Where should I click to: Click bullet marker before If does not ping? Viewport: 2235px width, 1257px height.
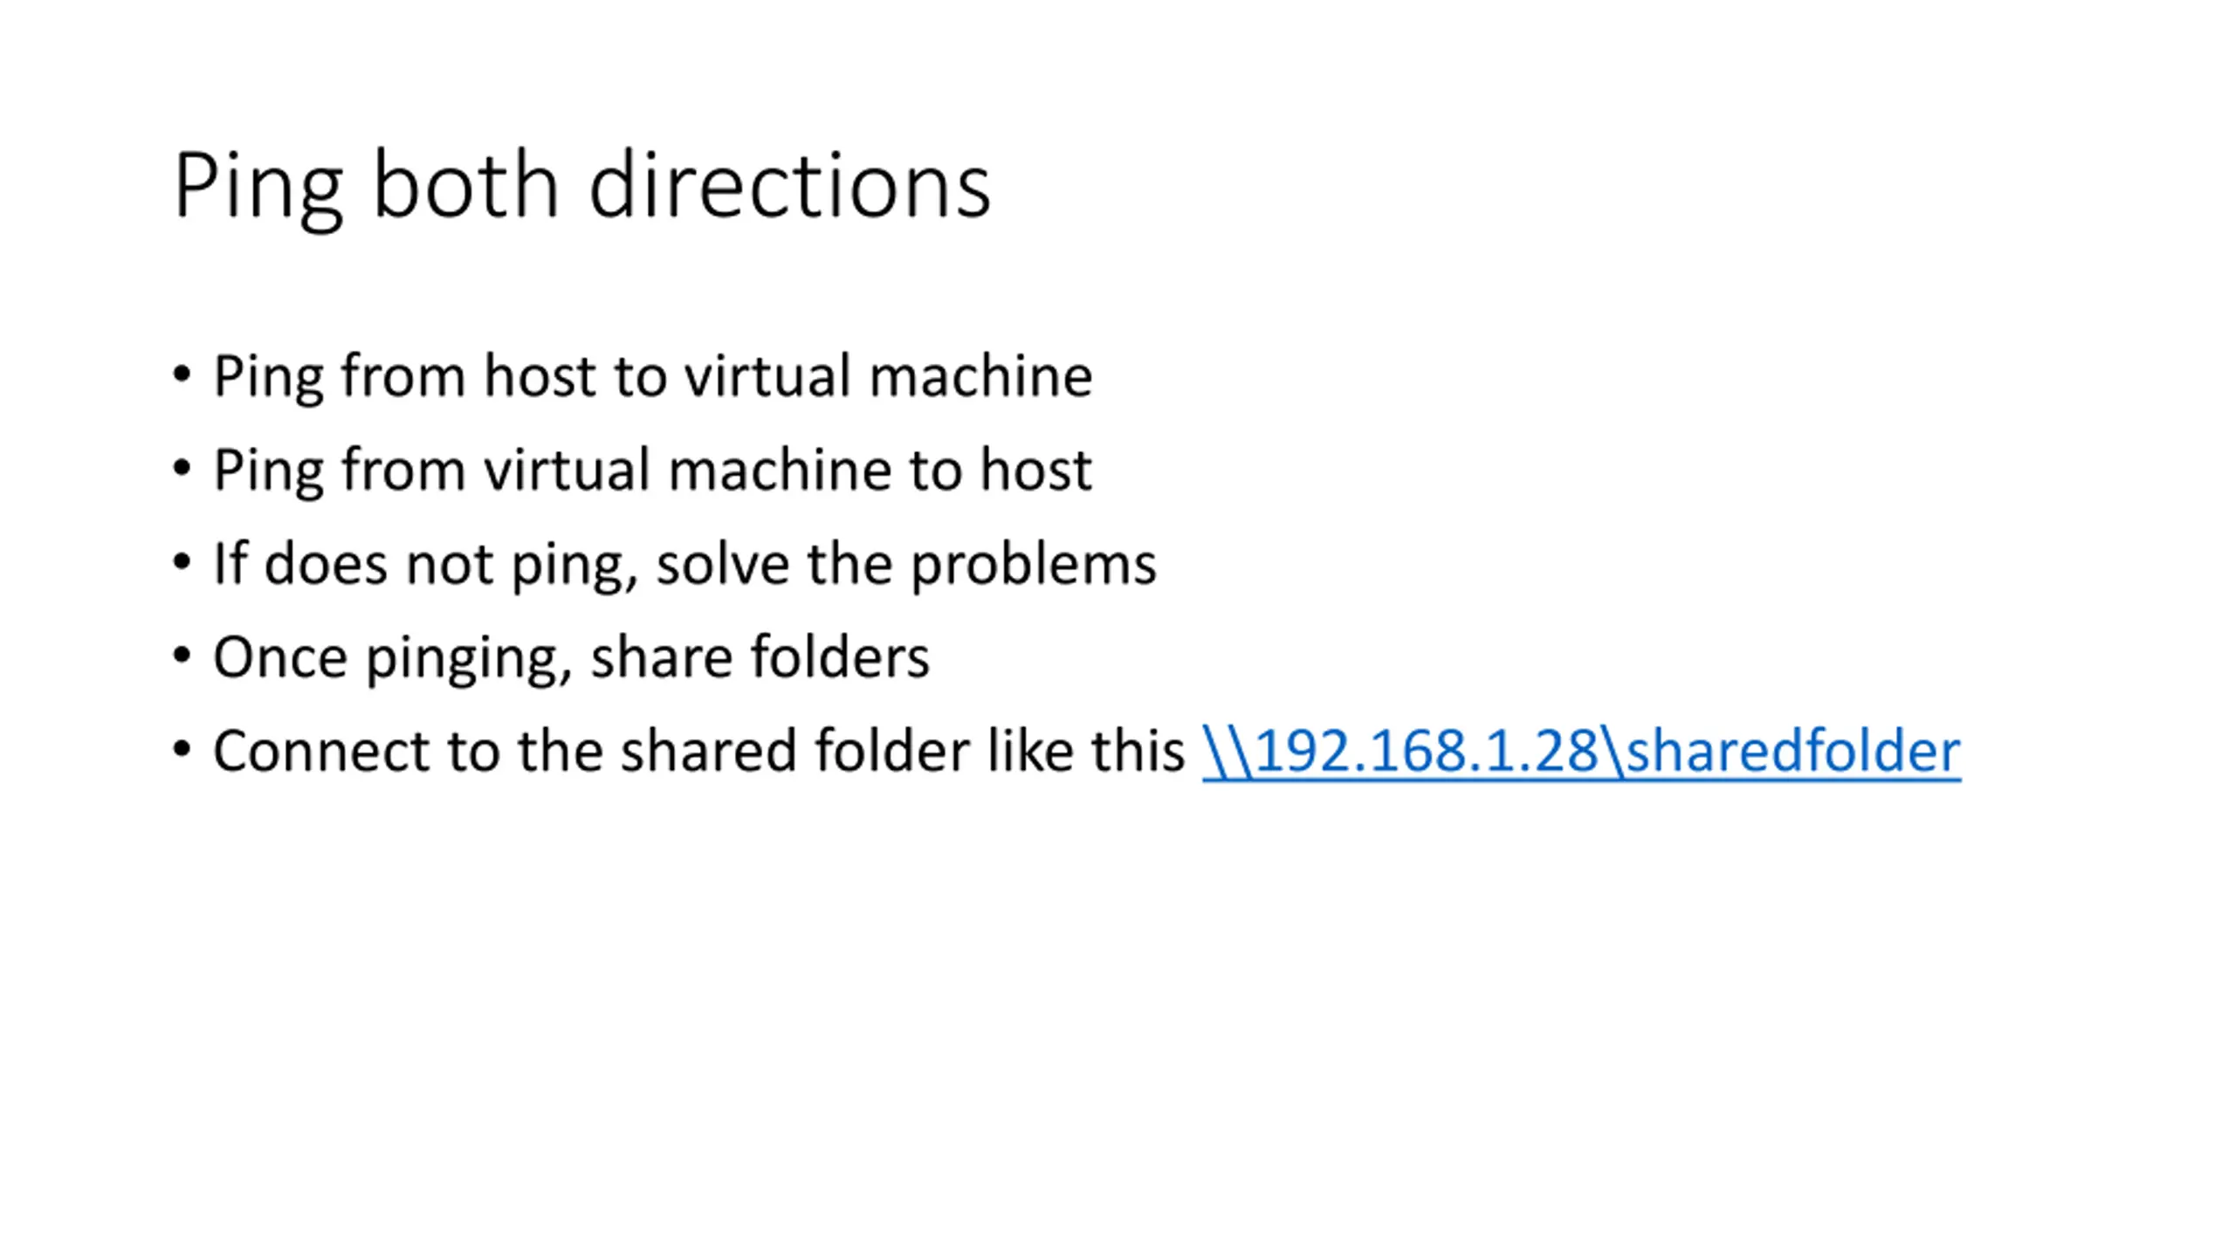point(182,562)
